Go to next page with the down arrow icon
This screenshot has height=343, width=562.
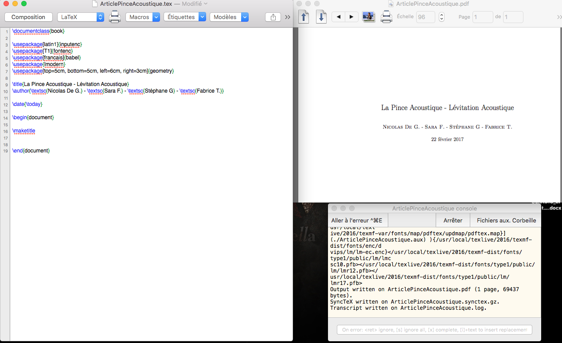[x=321, y=17]
